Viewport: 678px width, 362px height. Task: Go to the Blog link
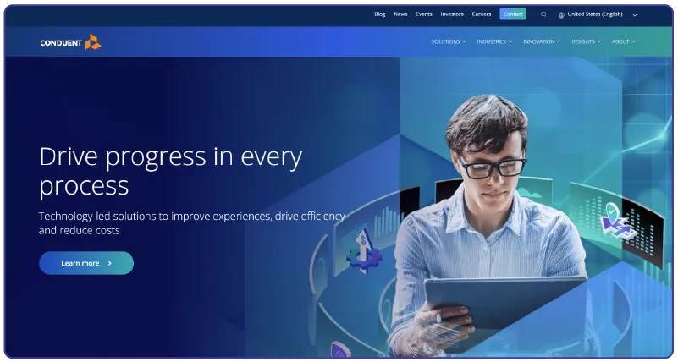pos(379,14)
